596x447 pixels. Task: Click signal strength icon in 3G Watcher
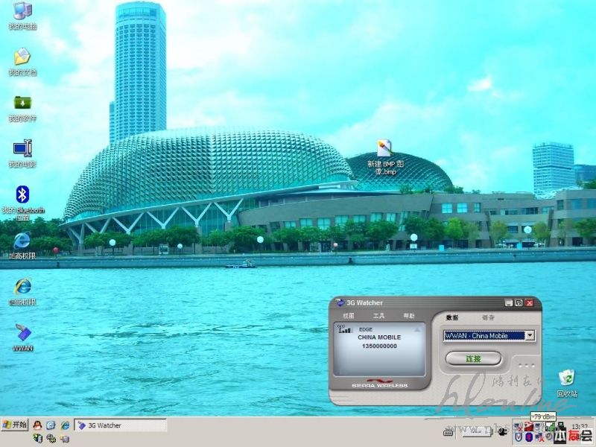pos(344,329)
